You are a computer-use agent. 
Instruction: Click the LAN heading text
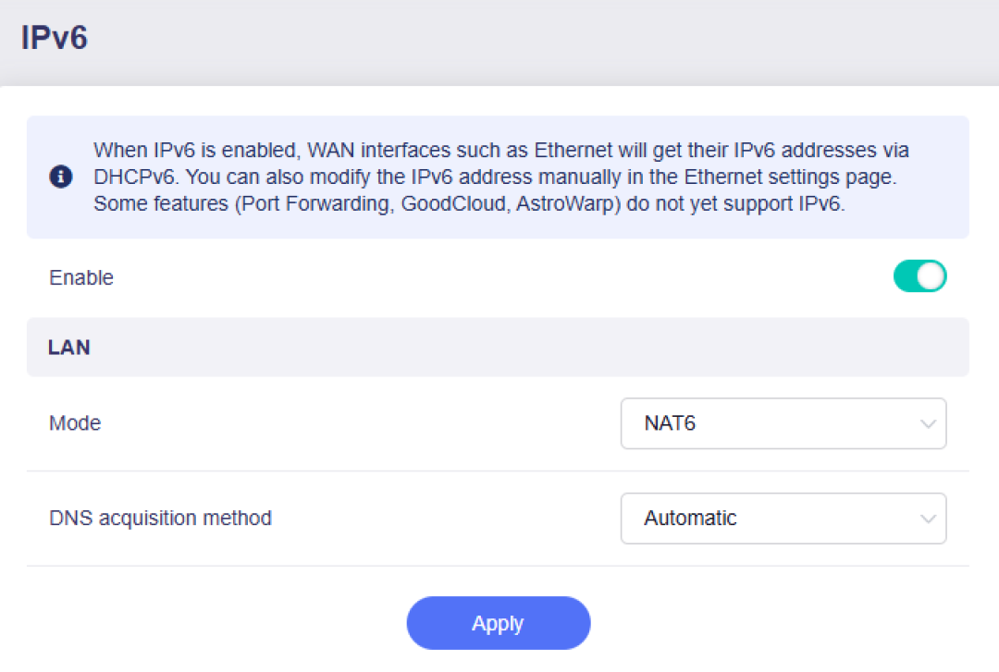pyautogui.click(x=68, y=348)
